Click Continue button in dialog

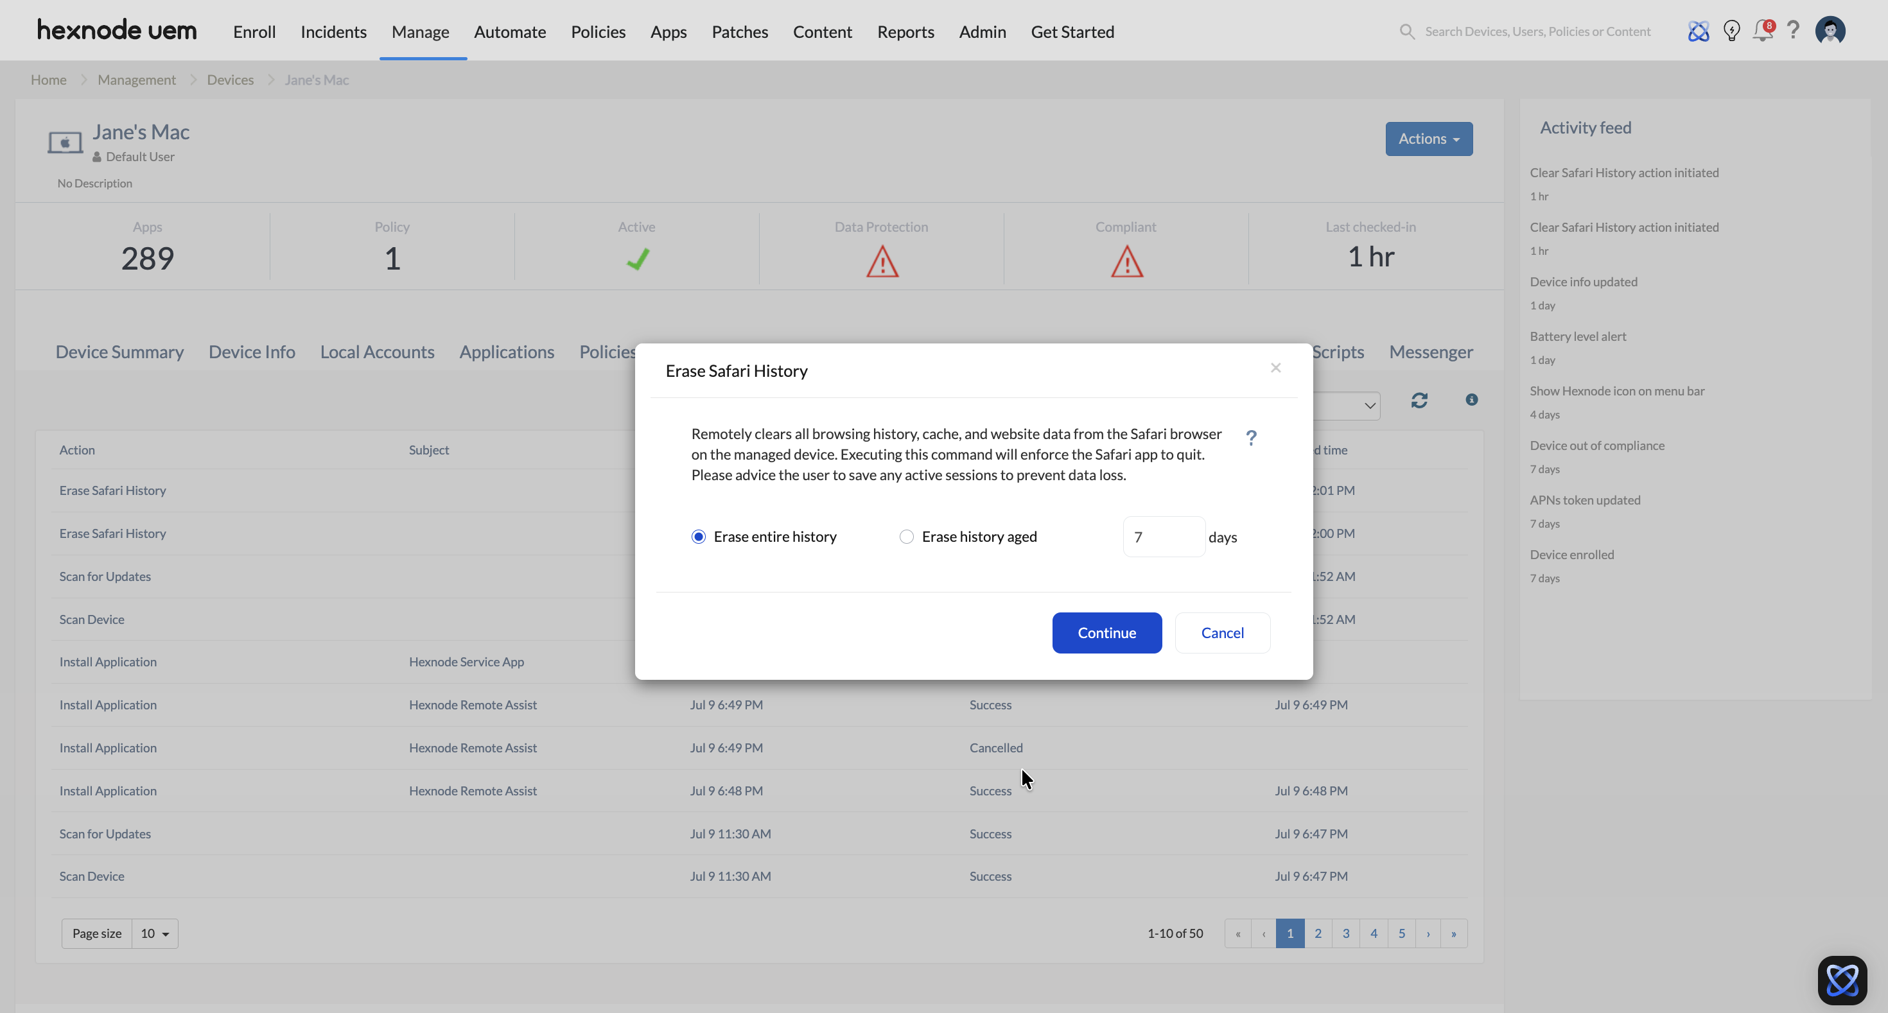[1106, 633]
